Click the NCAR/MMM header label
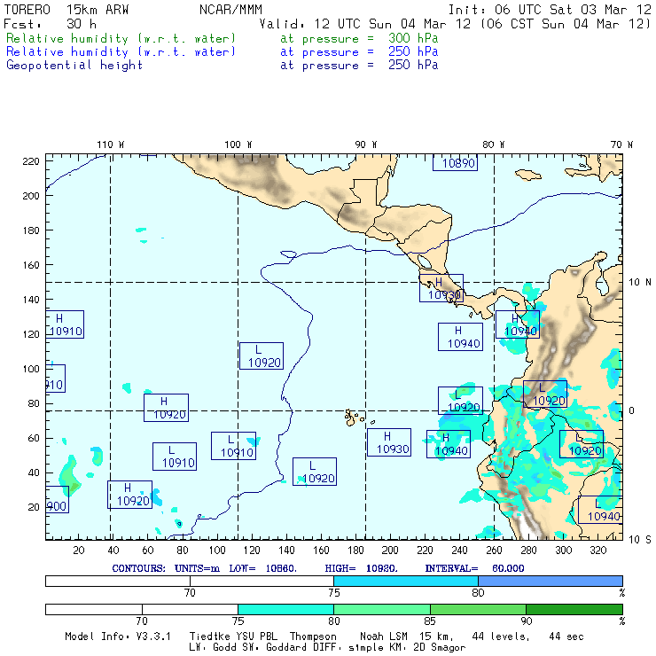This screenshot has height=656, width=656. (230, 10)
